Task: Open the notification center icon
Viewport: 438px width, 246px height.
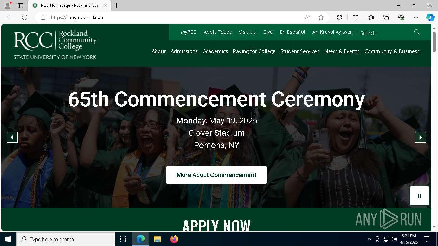Action: (427, 239)
